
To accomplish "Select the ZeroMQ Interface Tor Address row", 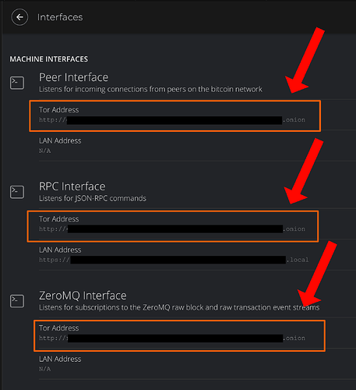I will pyautogui.click(x=179, y=335).
